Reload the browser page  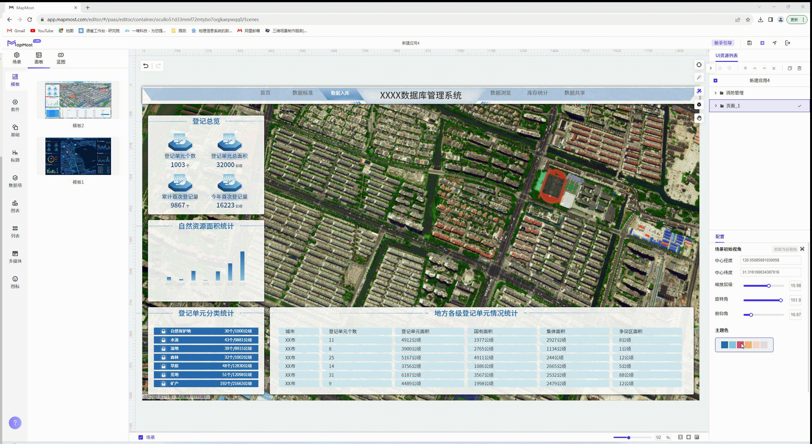click(30, 20)
